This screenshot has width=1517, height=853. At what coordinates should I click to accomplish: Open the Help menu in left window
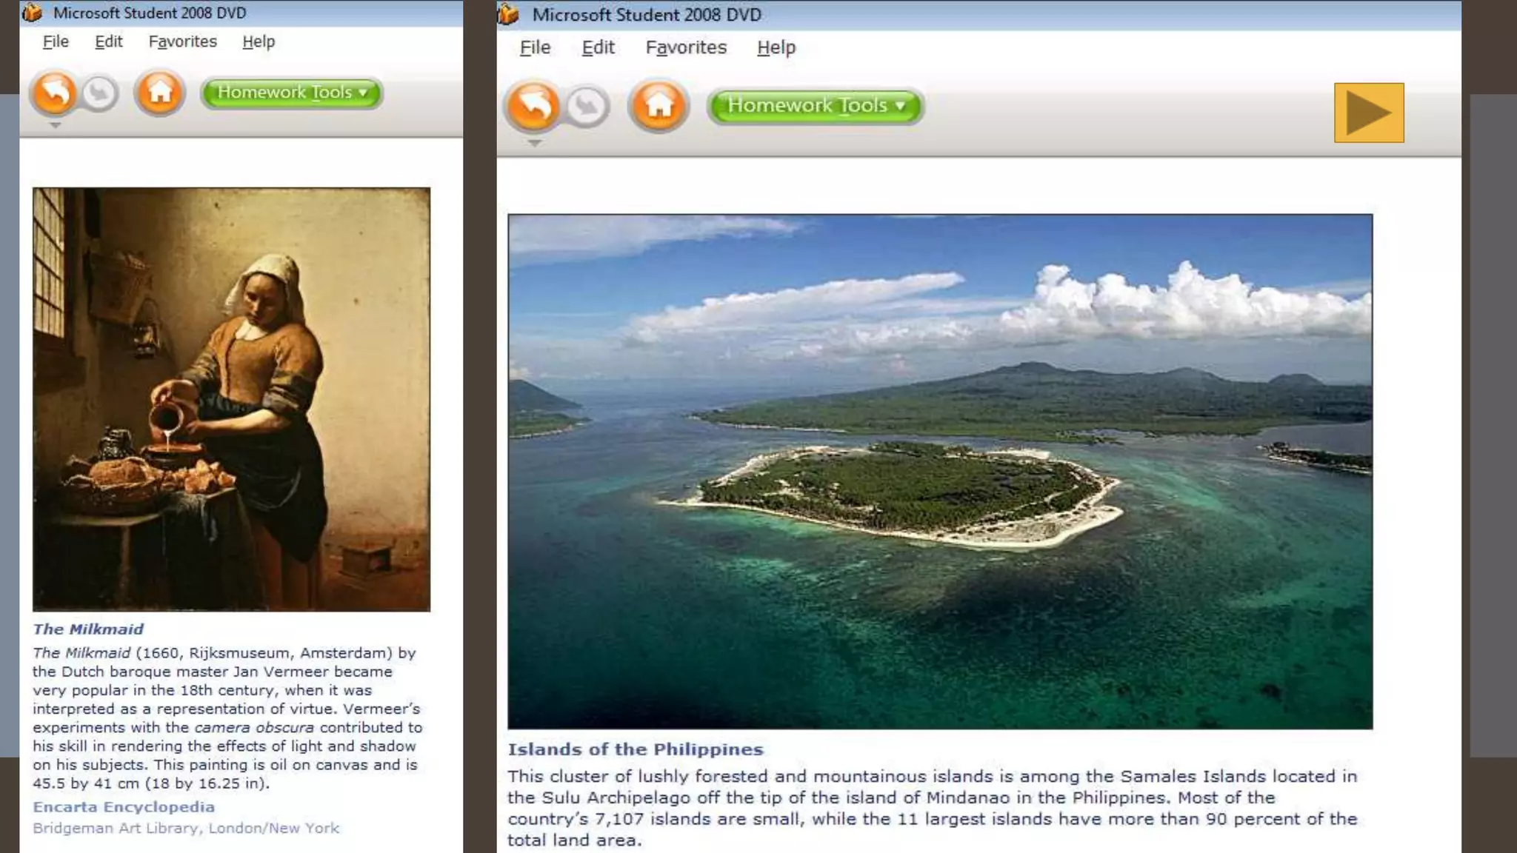pyautogui.click(x=259, y=41)
